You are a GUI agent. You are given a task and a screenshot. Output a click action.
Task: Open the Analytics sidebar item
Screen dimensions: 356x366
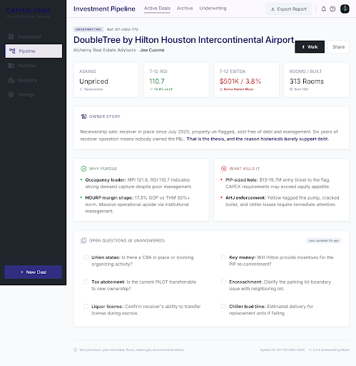pyautogui.click(x=34, y=80)
